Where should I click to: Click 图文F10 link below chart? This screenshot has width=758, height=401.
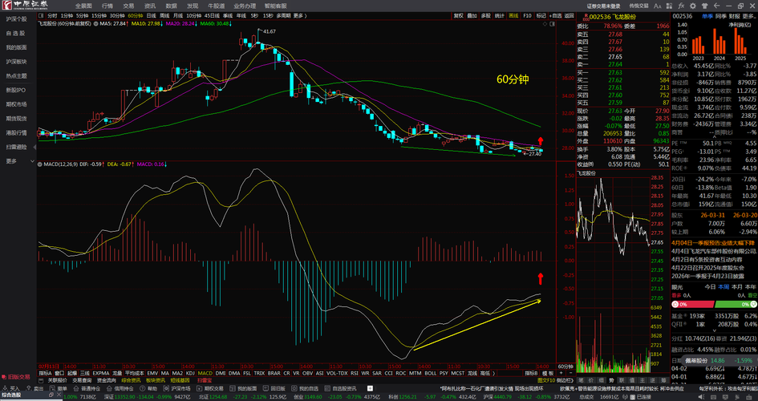(546, 380)
